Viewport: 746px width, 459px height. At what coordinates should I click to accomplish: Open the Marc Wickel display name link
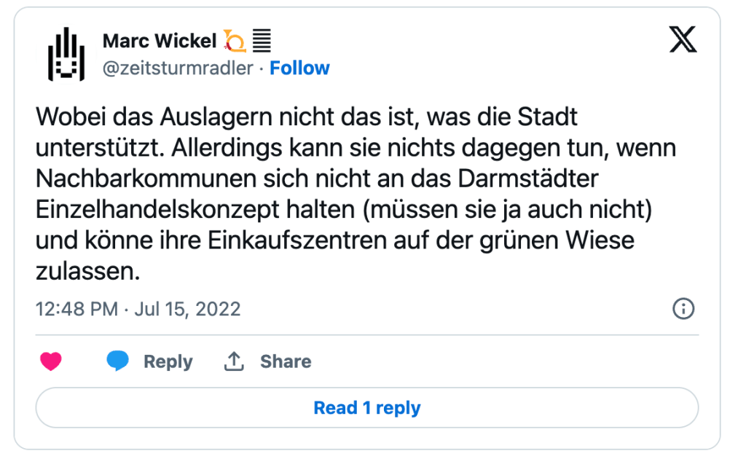160,41
